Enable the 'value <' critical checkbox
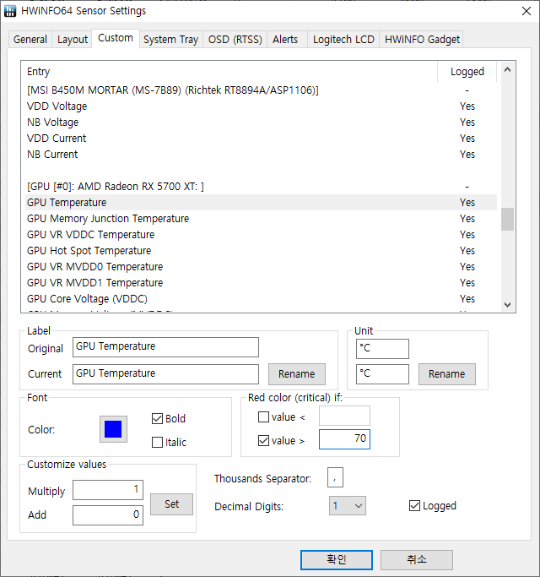The width and height of the screenshot is (540, 577). [263, 417]
